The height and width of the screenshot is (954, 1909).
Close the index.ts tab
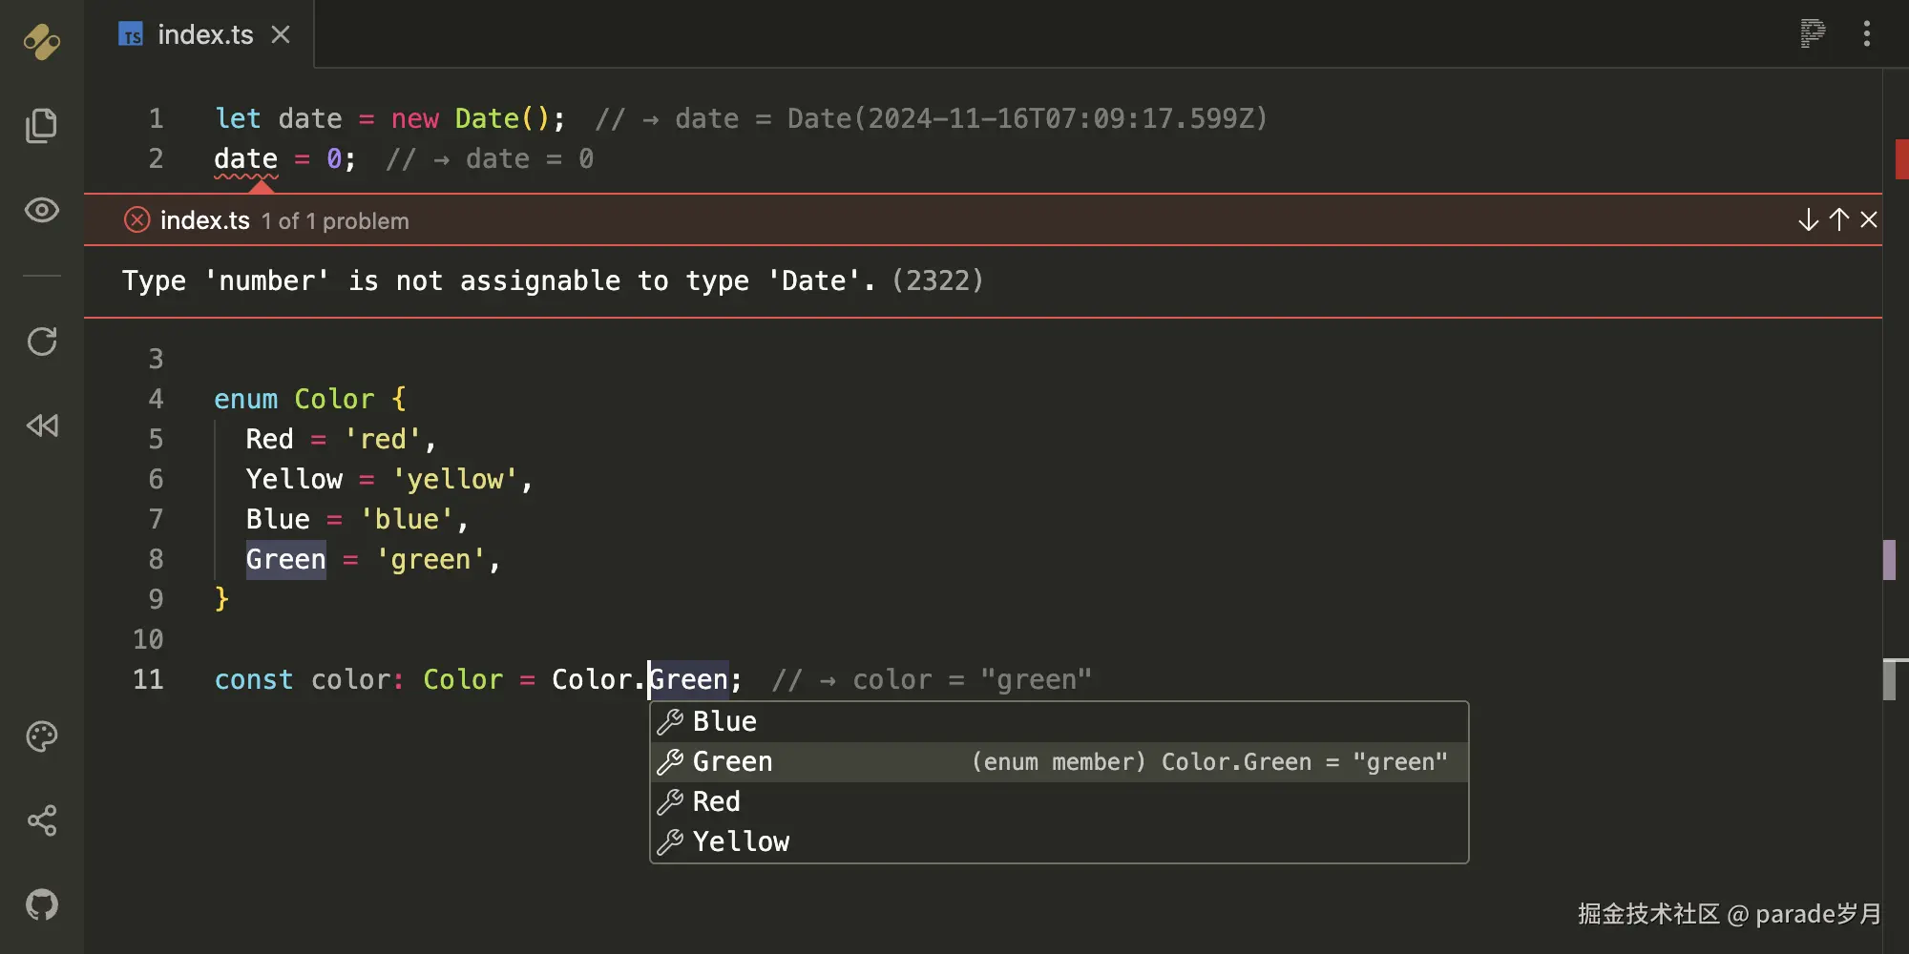pos(280,34)
